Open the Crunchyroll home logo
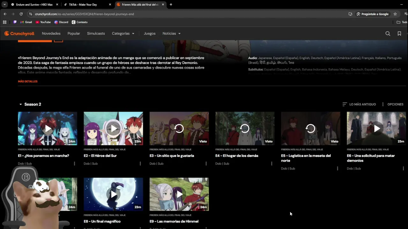This screenshot has width=408, height=229. click(x=19, y=33)
